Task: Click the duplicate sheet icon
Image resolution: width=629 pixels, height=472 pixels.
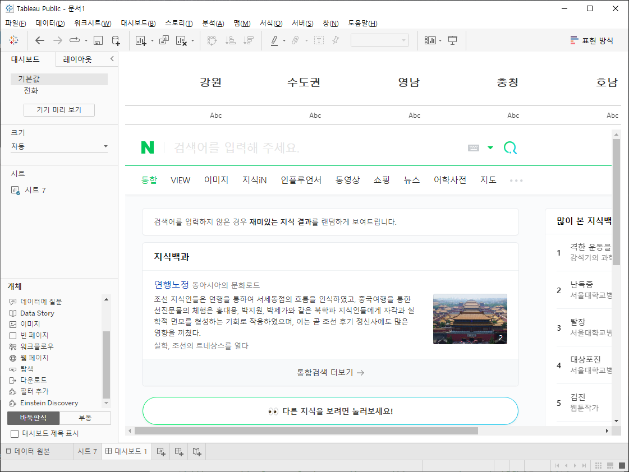Action: tap(164, 40)
